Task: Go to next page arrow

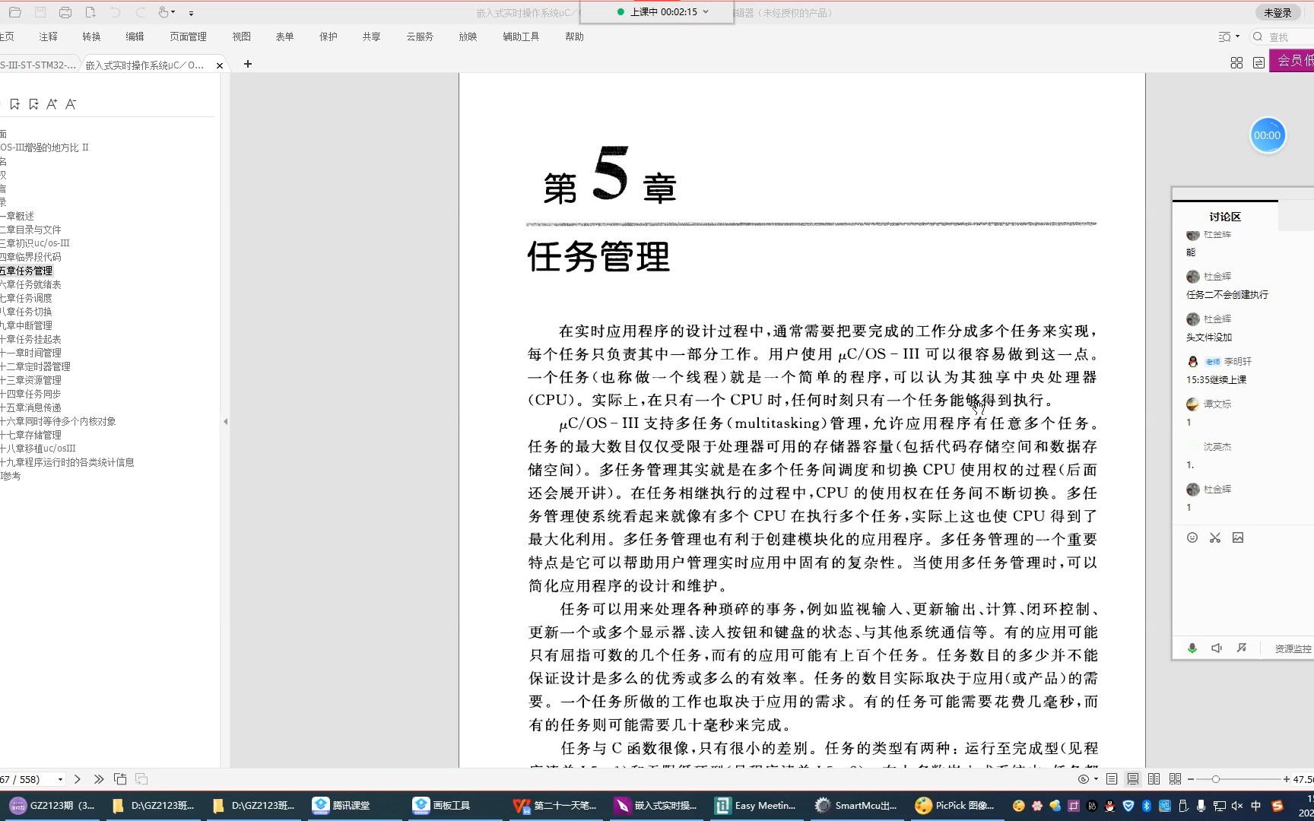Action: [78, 779]
